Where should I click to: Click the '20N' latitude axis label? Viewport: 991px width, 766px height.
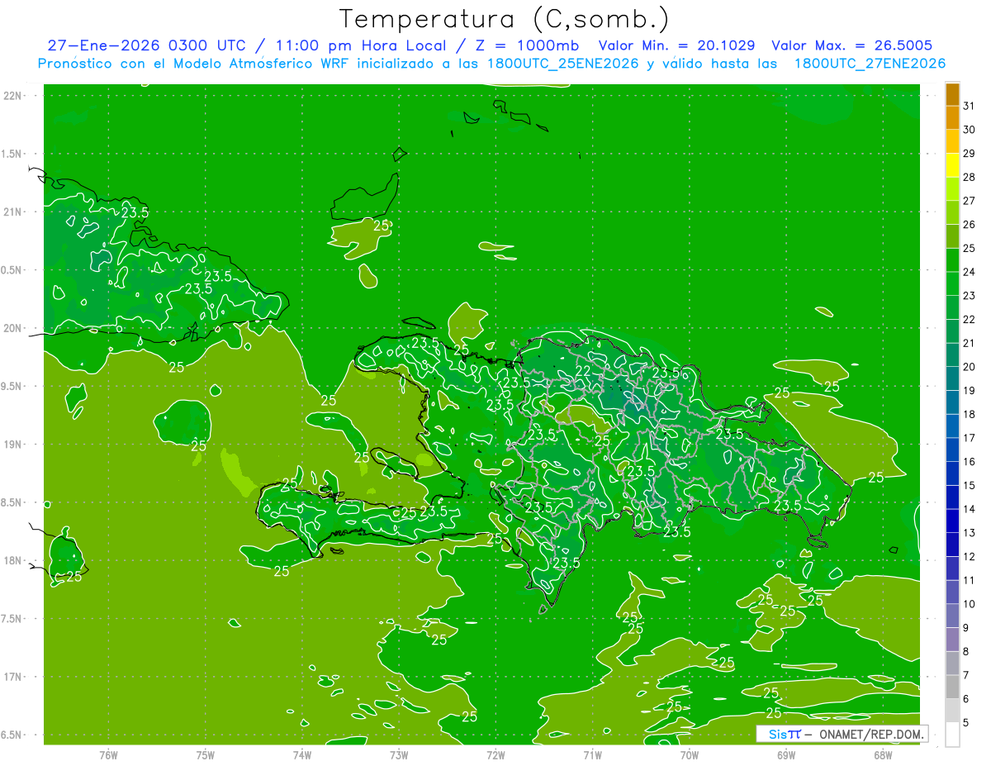click(x=13, y=328)
